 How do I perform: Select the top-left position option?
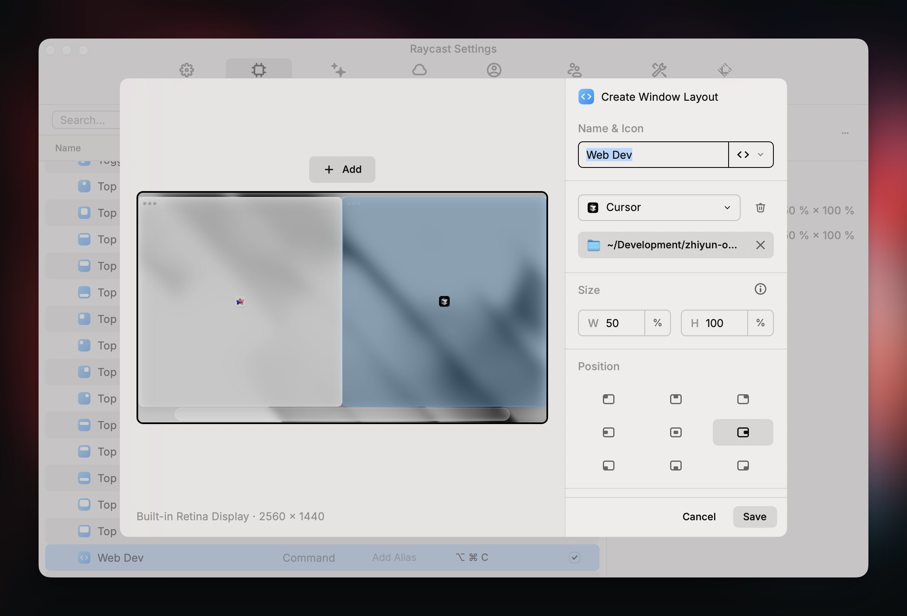coord(608,399)
